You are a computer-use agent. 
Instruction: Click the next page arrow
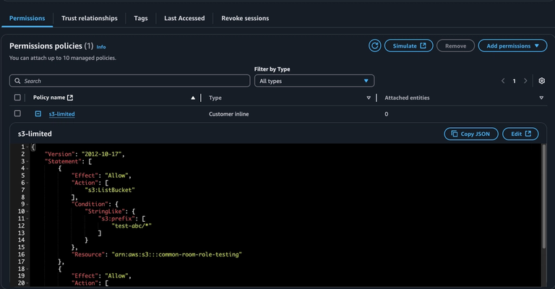(525, 81)
